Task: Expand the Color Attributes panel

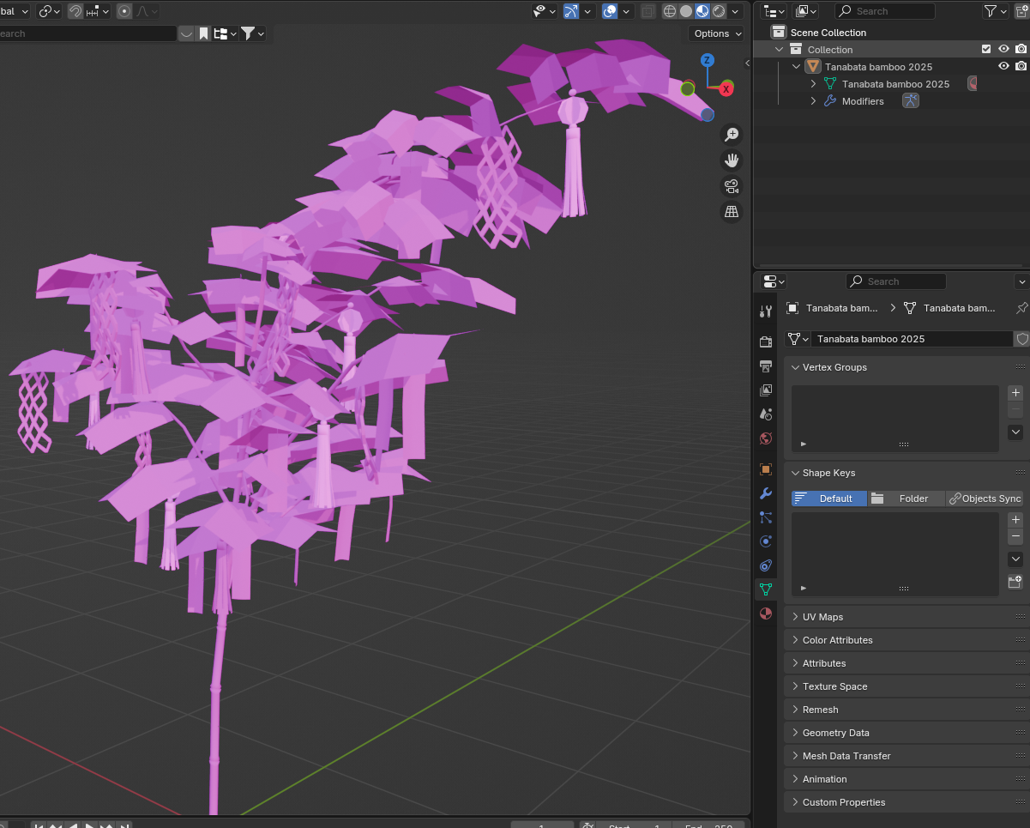Action: 907,640
